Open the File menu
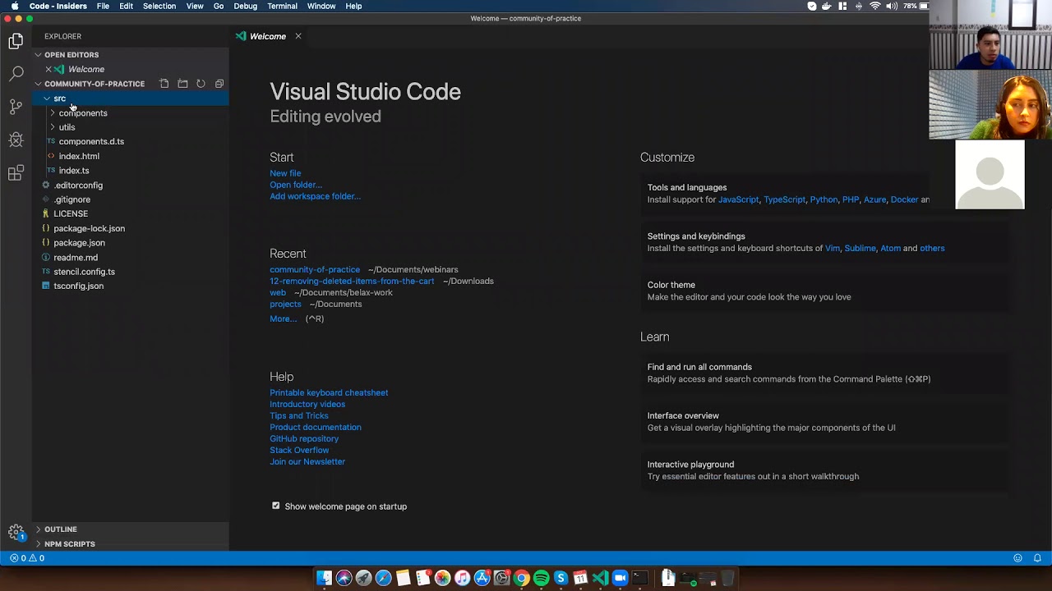 coord(103,6)
